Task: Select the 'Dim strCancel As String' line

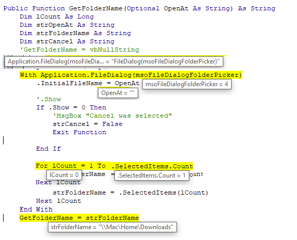Action: pyautogui.click(x=67, y=41)
